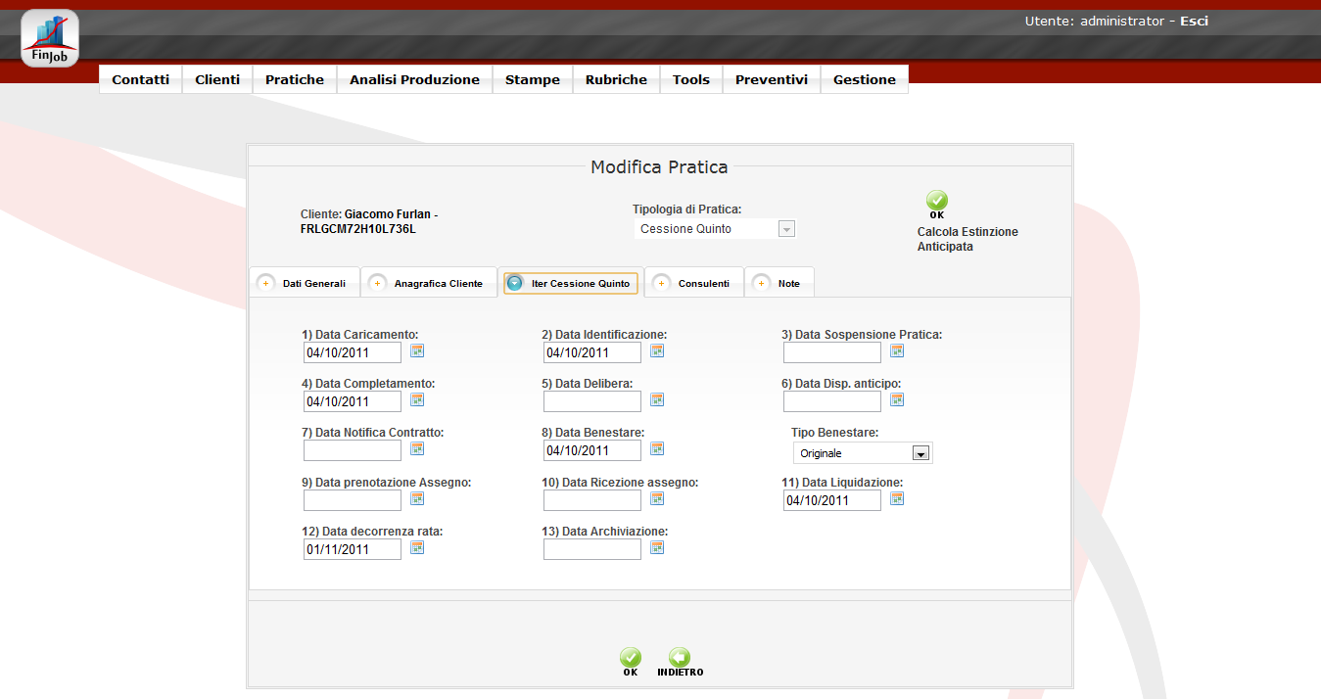The width and height of the screenshot is (1321, 699).
Task: Click the Data Completamento date field
Action: pyautogui.click(x=353, y=401)
